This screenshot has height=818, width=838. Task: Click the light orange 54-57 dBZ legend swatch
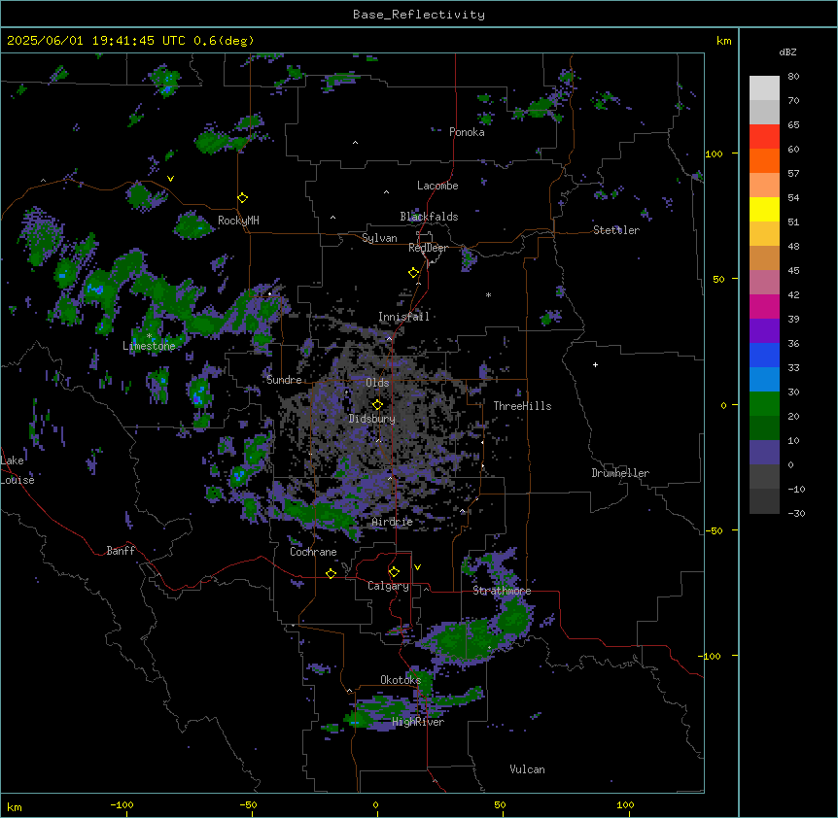(x=764, y=185)
